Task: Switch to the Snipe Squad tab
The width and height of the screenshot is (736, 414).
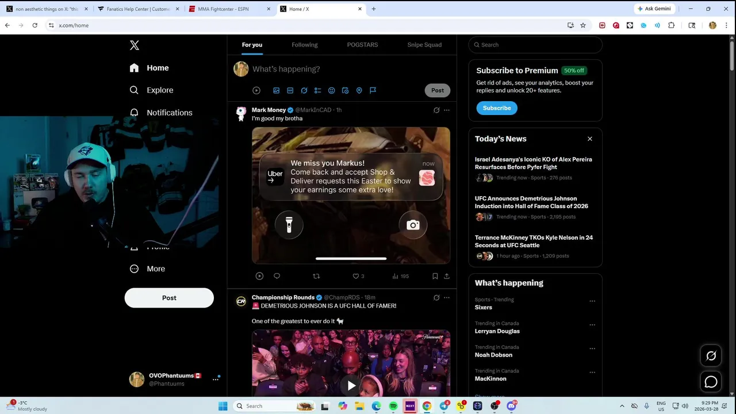Action: pos(424,45)
